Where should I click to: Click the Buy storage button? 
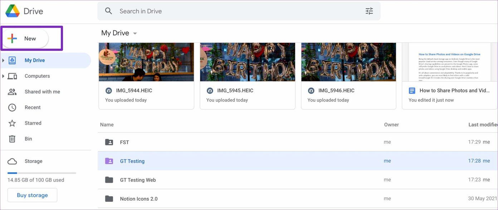32,195
